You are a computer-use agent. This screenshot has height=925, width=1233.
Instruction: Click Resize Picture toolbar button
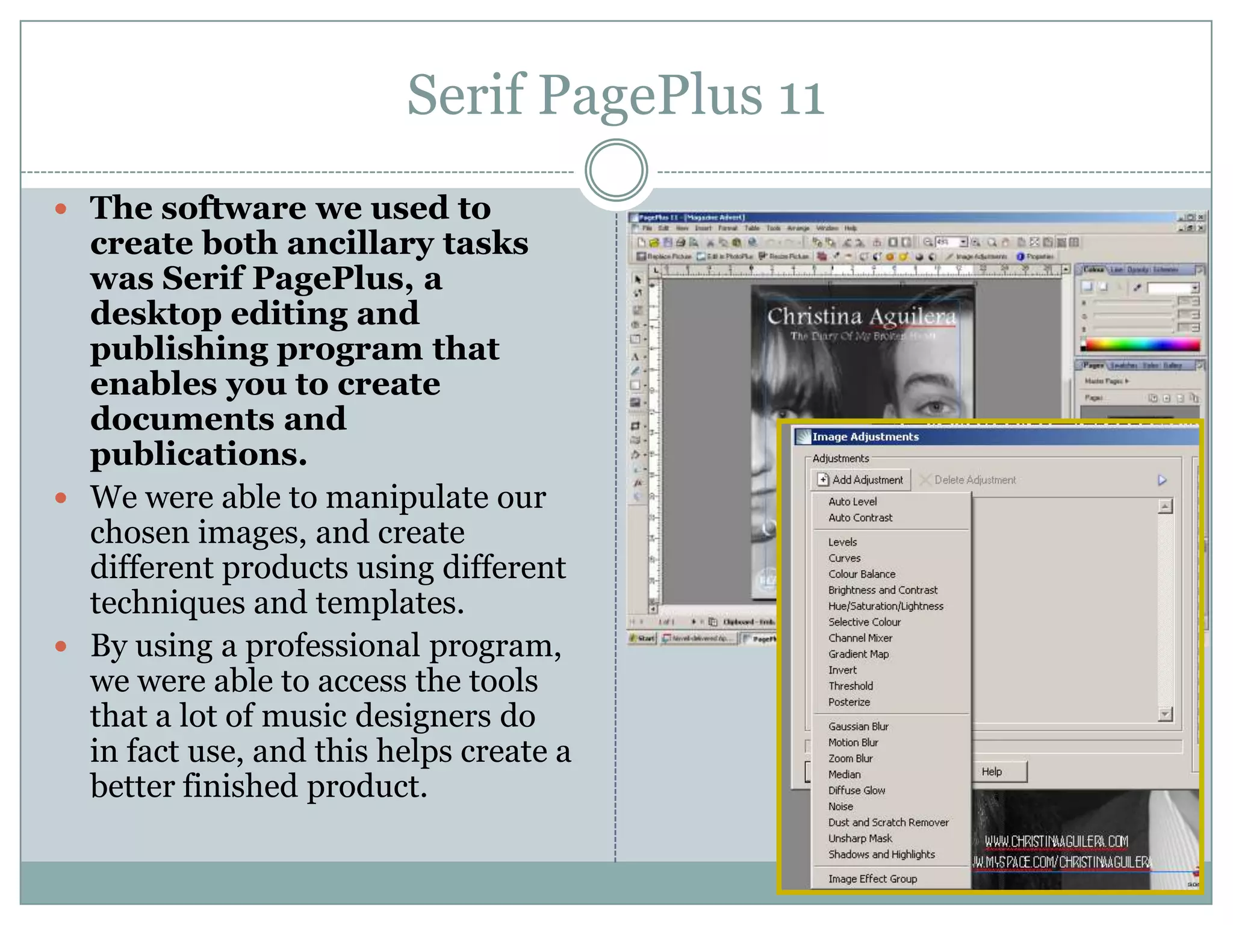[x=783, y=256]
